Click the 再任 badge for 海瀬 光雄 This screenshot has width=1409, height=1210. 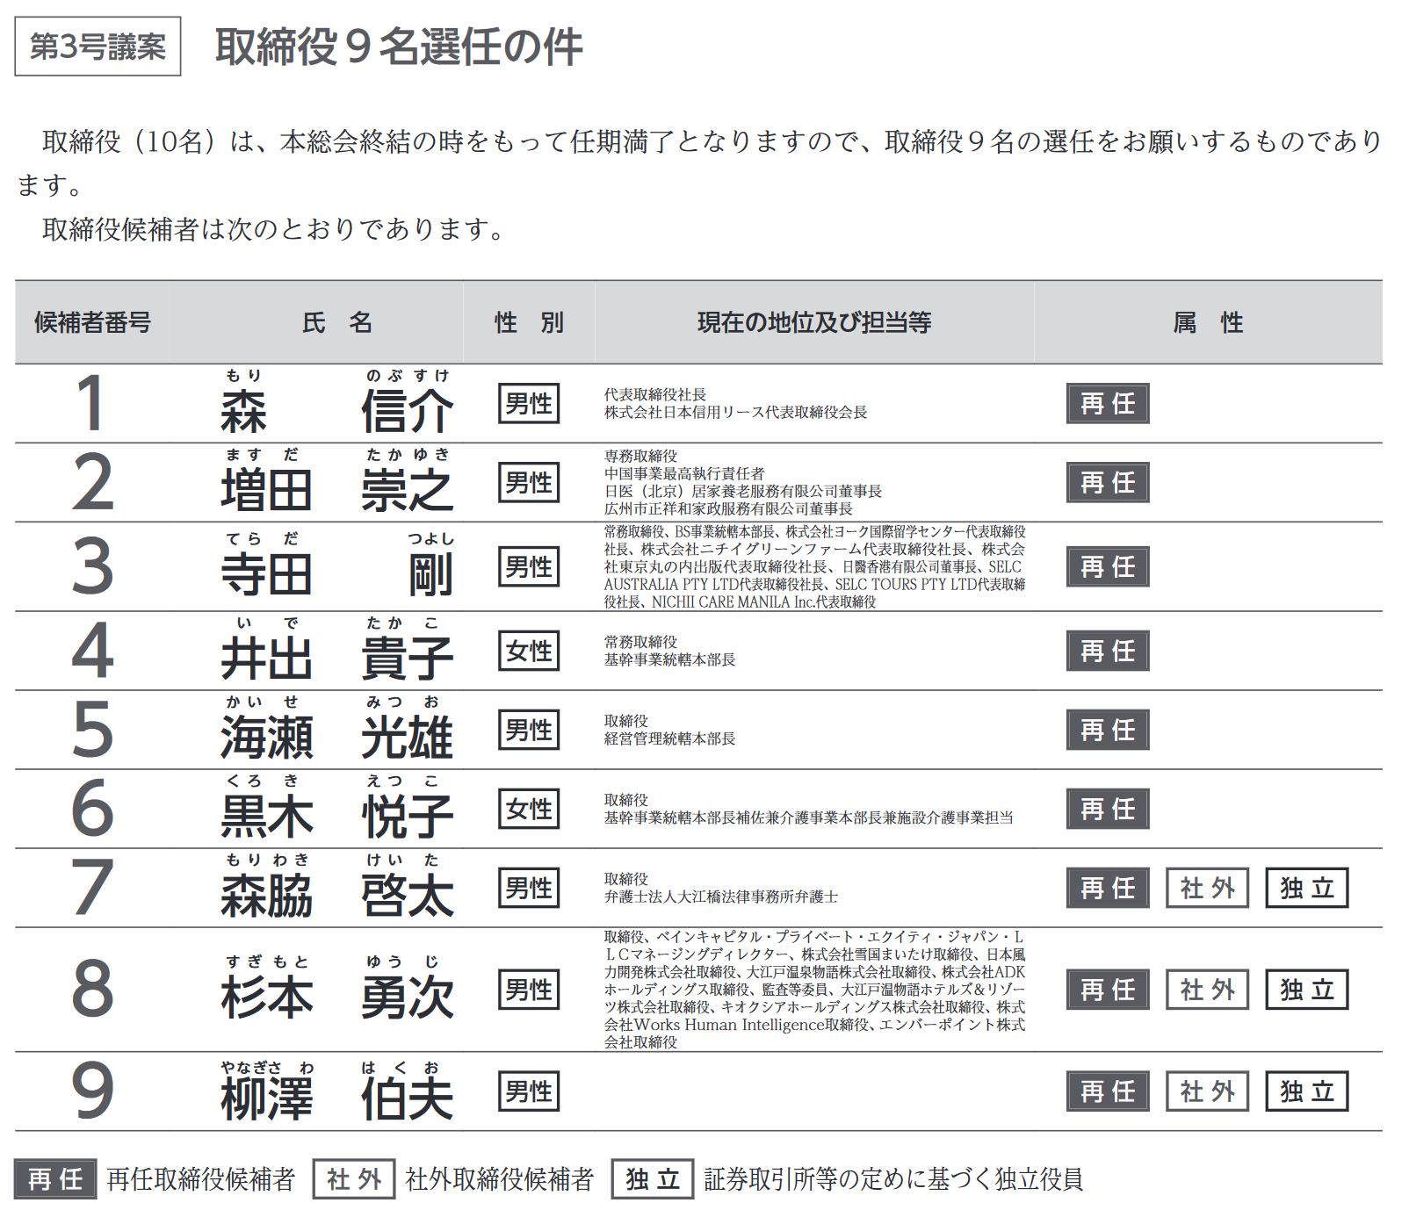coord(1108,731)
